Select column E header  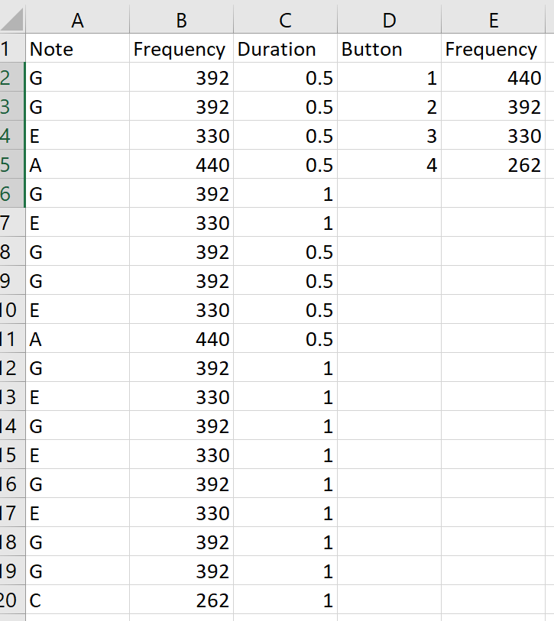pyautogui.click(x=494, y=20)
